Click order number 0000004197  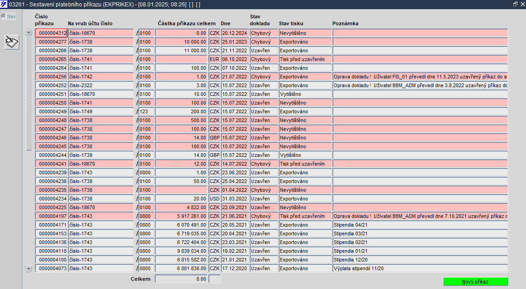click(51, 216)
